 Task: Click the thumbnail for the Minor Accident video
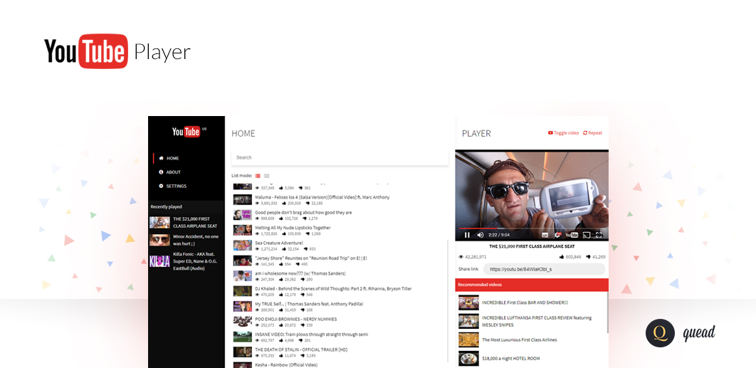(159, 240)
